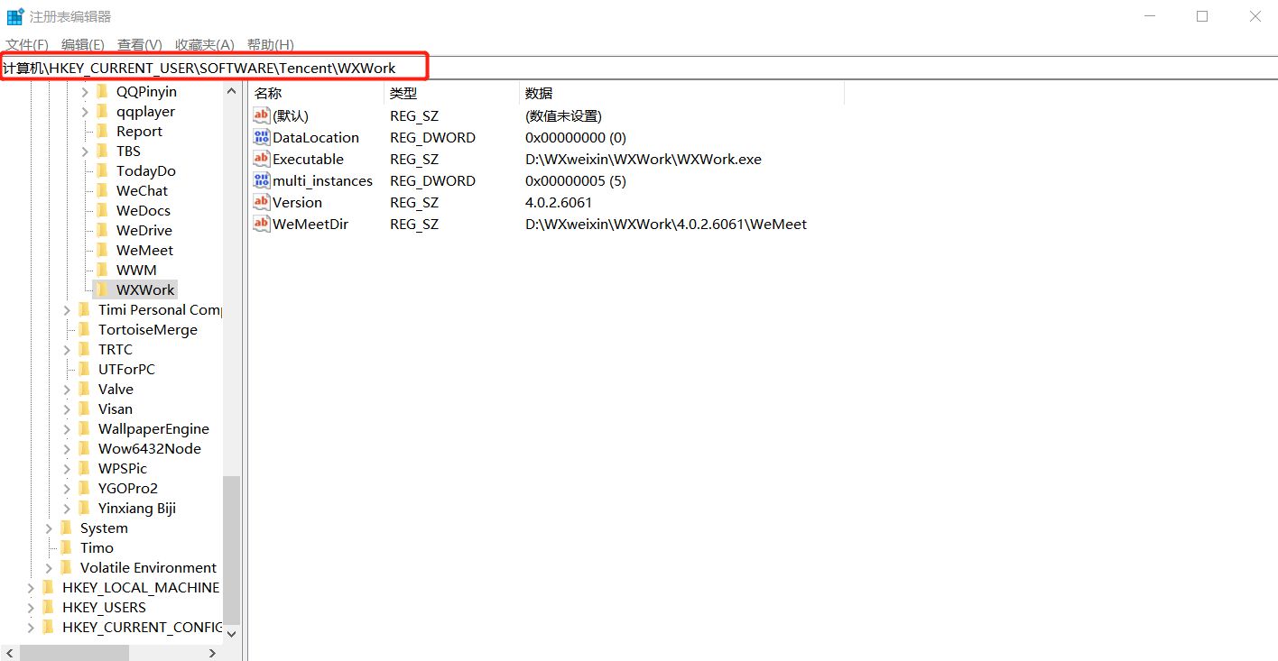Click the Registry Editor app icon in title bar
The height and width of the screenshot is (661, 1278).
click(15, 16)
